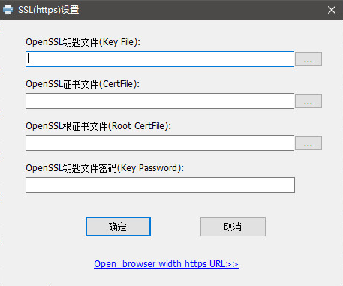Click the blank gap between 确定 and 取消 buttons

point(176,227)
